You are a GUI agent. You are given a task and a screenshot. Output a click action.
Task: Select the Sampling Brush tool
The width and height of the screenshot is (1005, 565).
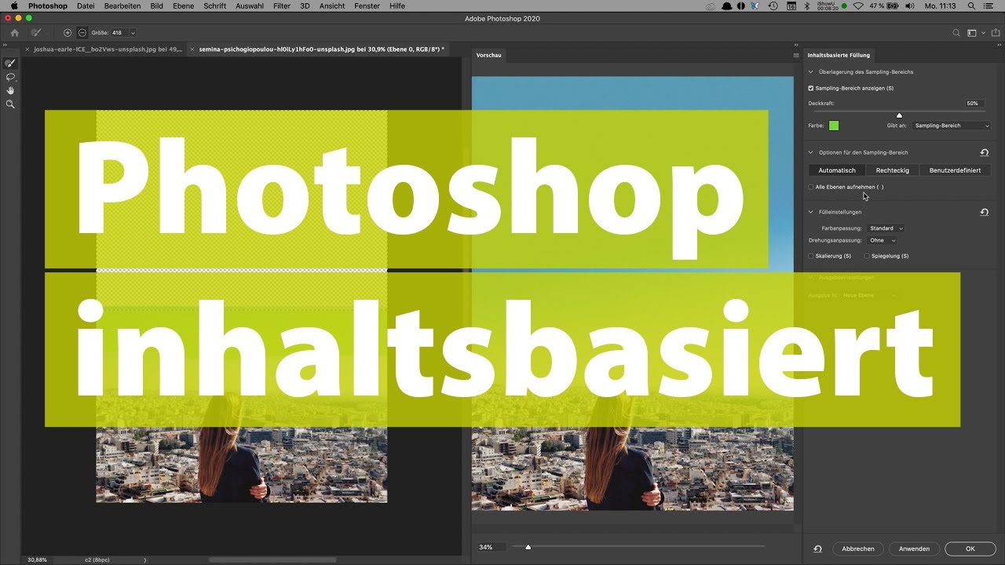[x=10, y=63]
